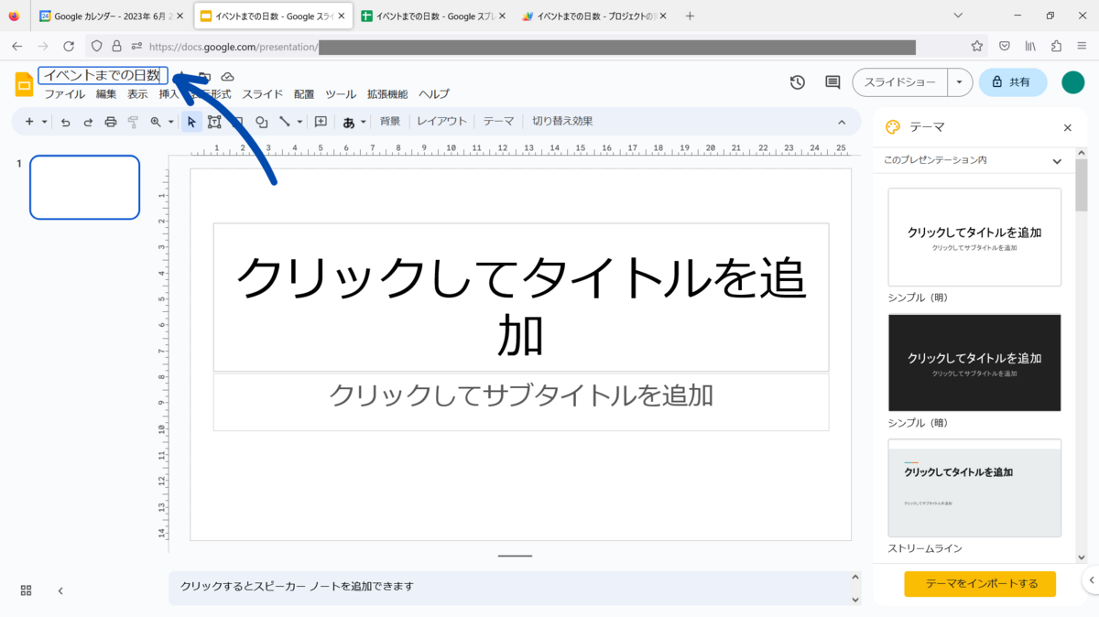1099x617 pixels.
Task: Click the slide title placeholder
Action: pyautogui.click(x=521, y=297)
